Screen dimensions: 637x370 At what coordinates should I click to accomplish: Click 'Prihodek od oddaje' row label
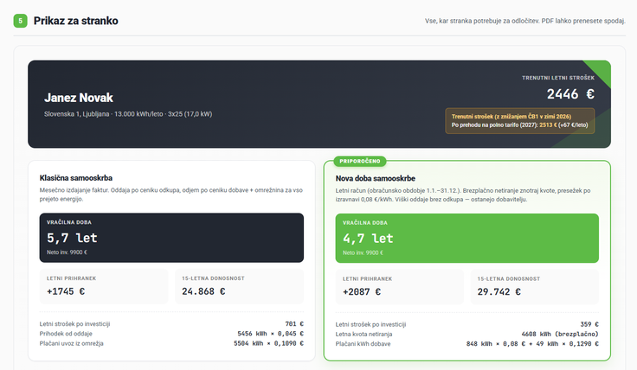click(x=66, y=334)
